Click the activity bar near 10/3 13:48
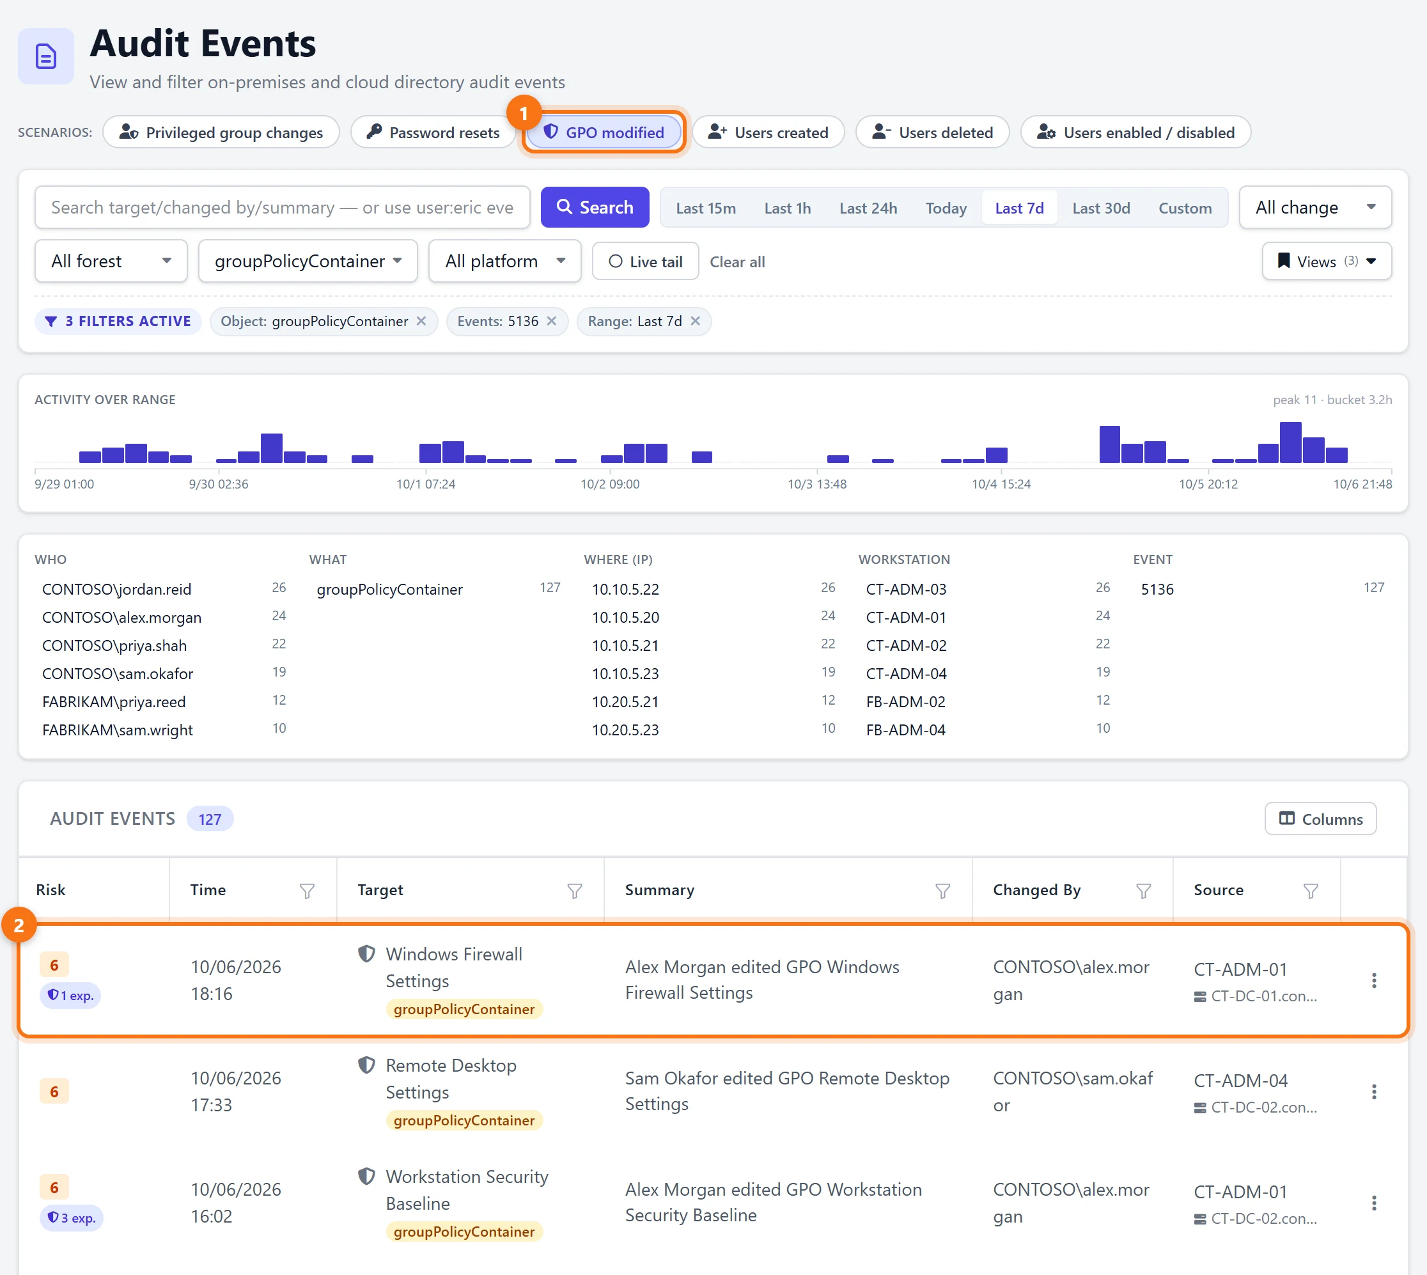Viewport: 1427px width, 1275px height. tap(838, 459)
